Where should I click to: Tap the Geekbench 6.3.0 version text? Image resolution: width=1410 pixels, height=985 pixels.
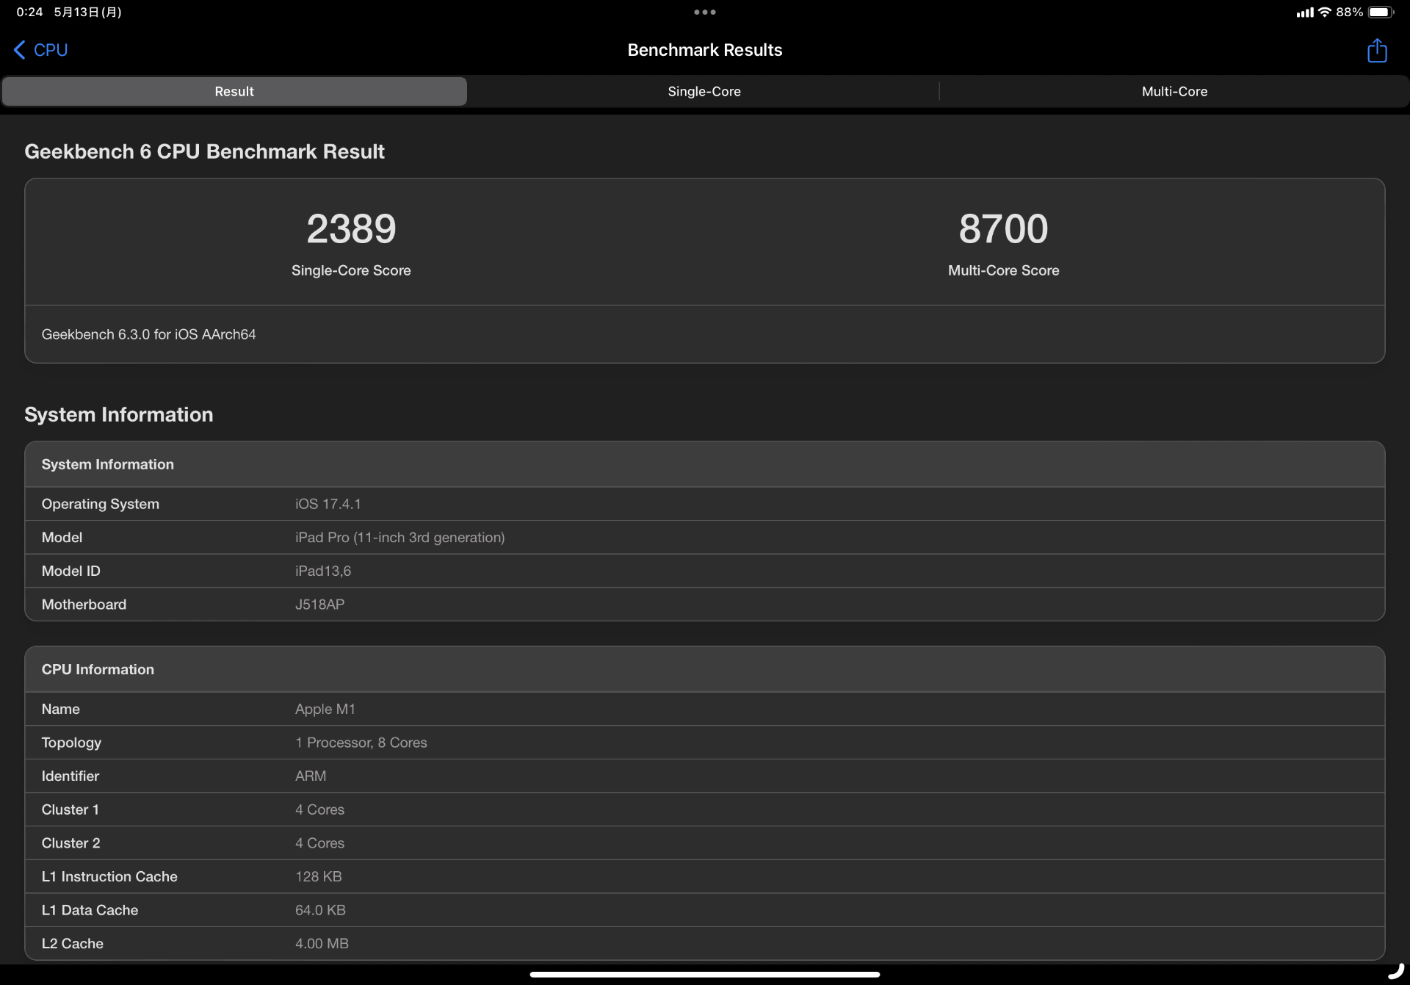pos(148,334)
